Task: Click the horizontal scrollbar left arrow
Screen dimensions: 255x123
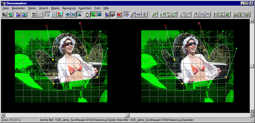Action: pyautogui.click(x=3, y=115)
